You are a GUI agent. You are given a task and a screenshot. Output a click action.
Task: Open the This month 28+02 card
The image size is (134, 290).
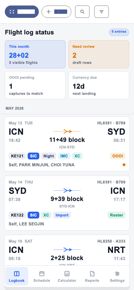coord(35,54)
